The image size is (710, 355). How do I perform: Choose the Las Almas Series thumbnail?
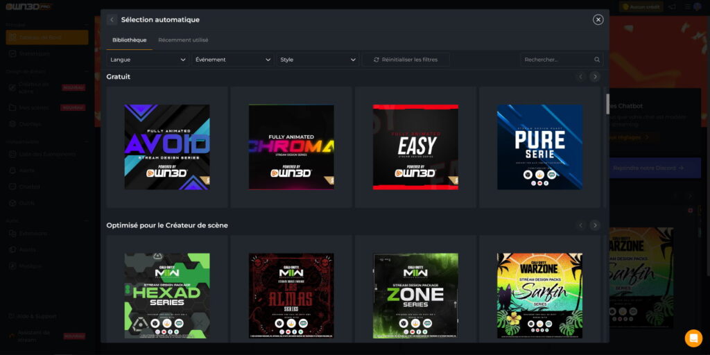tap(291, 295)
